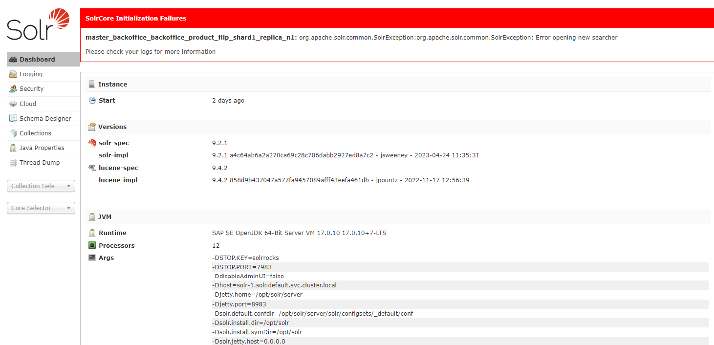This screenshot has width=714, height=345.
Task: Click the solr-spec value 9.2.1
Action: click(x=220, y=143)
